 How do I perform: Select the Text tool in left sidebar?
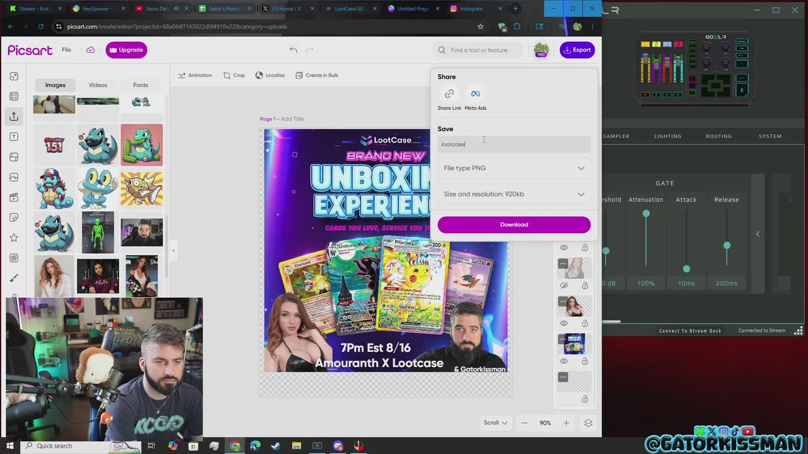[x=14, y=137]
